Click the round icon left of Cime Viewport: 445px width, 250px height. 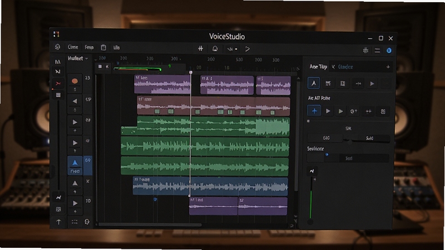[58, 47]
